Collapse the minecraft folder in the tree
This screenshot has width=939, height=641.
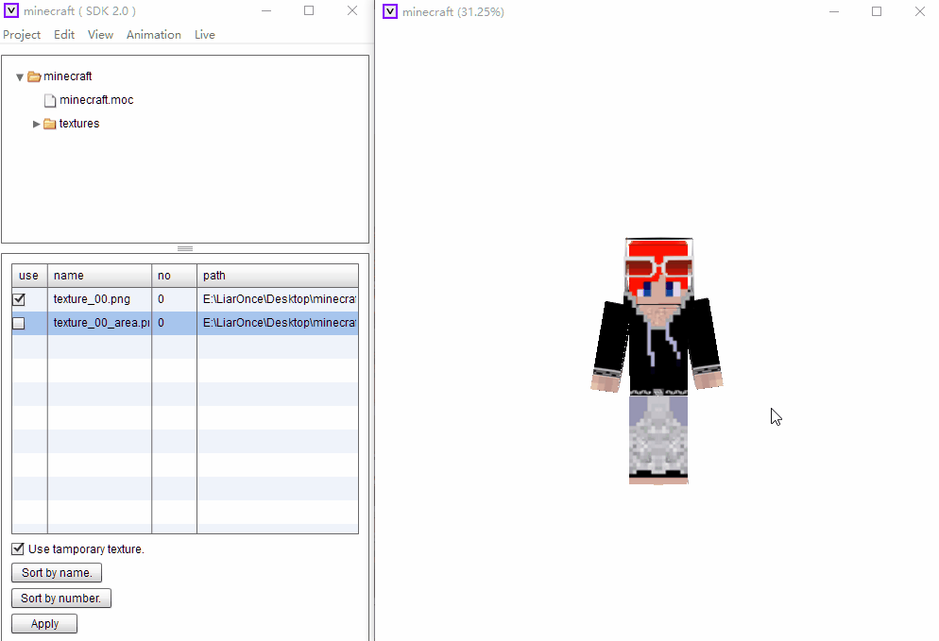(19, 76)
